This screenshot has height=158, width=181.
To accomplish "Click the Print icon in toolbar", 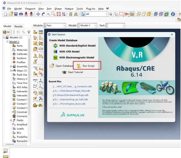I will tap(21, 14).
